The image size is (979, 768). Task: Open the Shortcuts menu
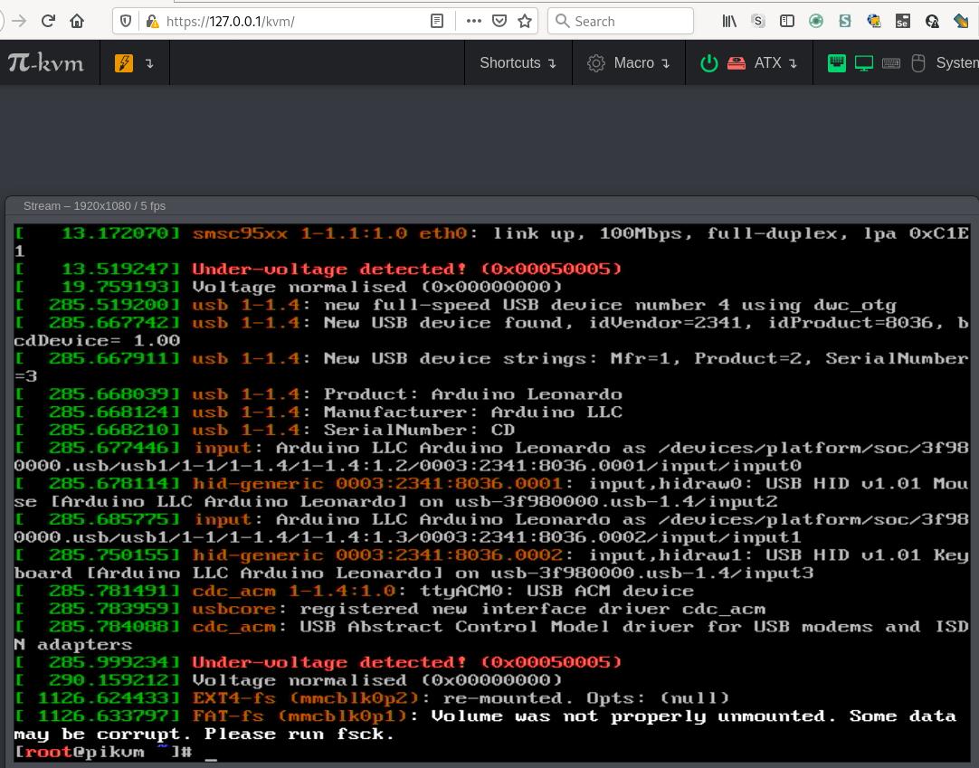518,62
